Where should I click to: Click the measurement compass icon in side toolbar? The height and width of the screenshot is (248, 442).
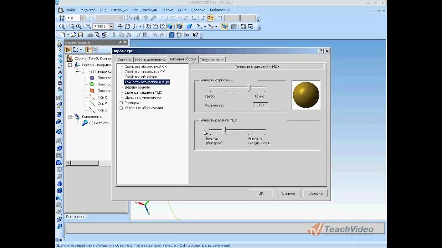pyautogui.click(x=60, y=72)
